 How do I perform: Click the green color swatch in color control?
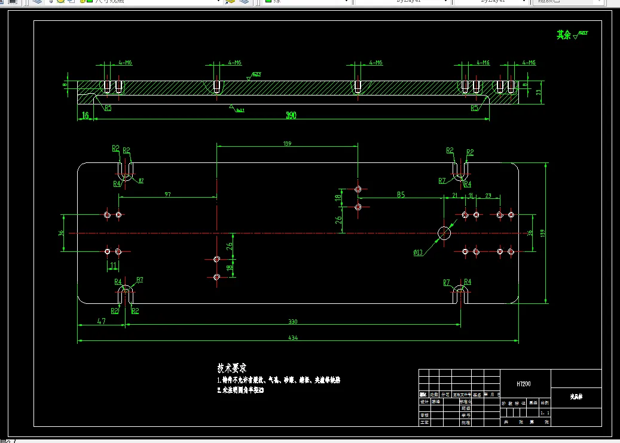click(268, 1)
